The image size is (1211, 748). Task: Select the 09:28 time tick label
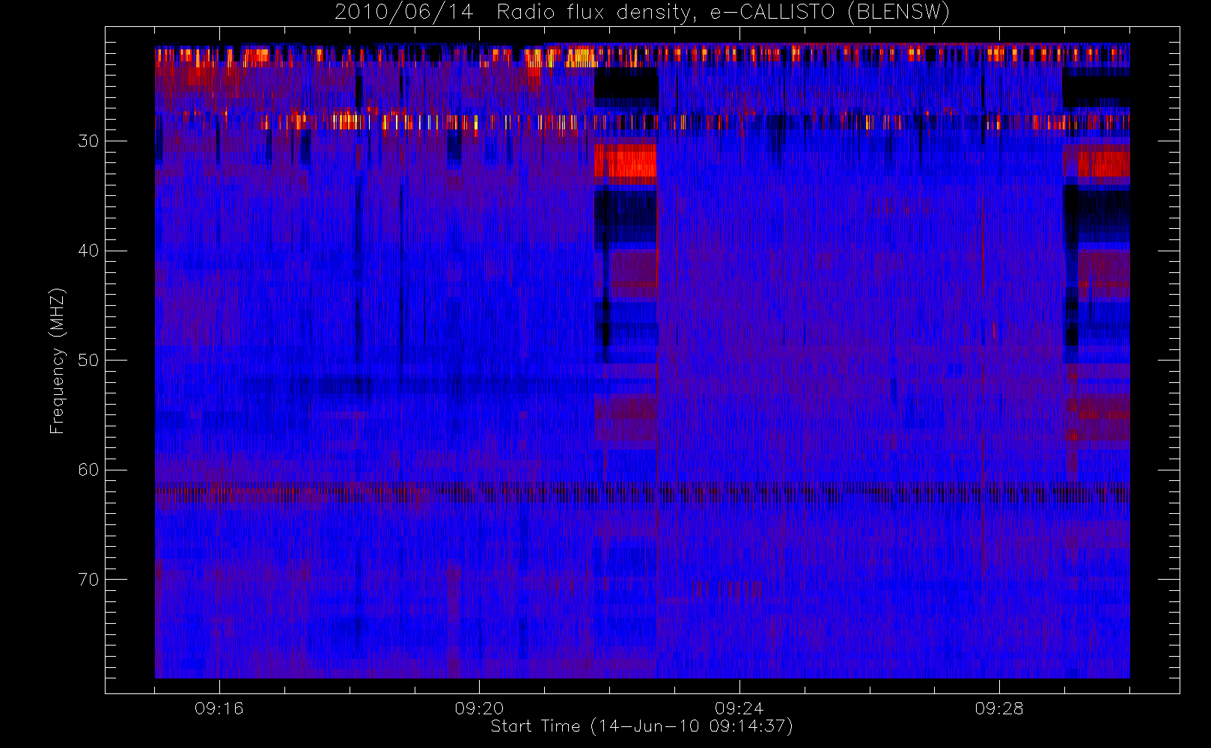(x=999, y=708)
